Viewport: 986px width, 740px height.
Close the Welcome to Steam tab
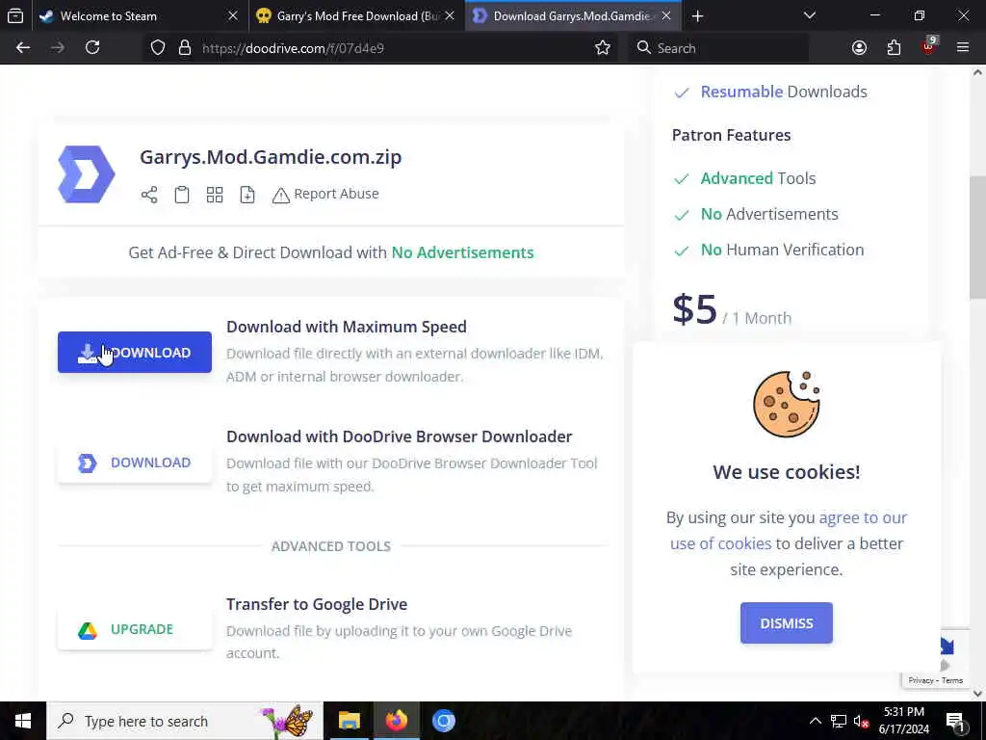coord(233,16)
